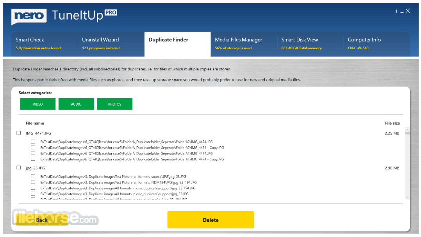
Task: Check formats_NDM194\JPG\jpg_23_194.JPG checkbox
Action: tap(33, 182)
